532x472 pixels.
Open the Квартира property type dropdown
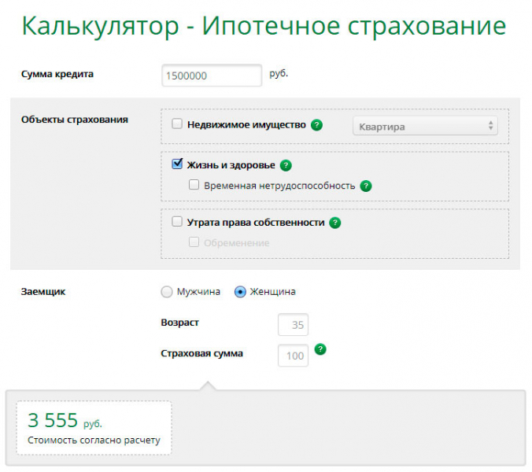[424, 126]
